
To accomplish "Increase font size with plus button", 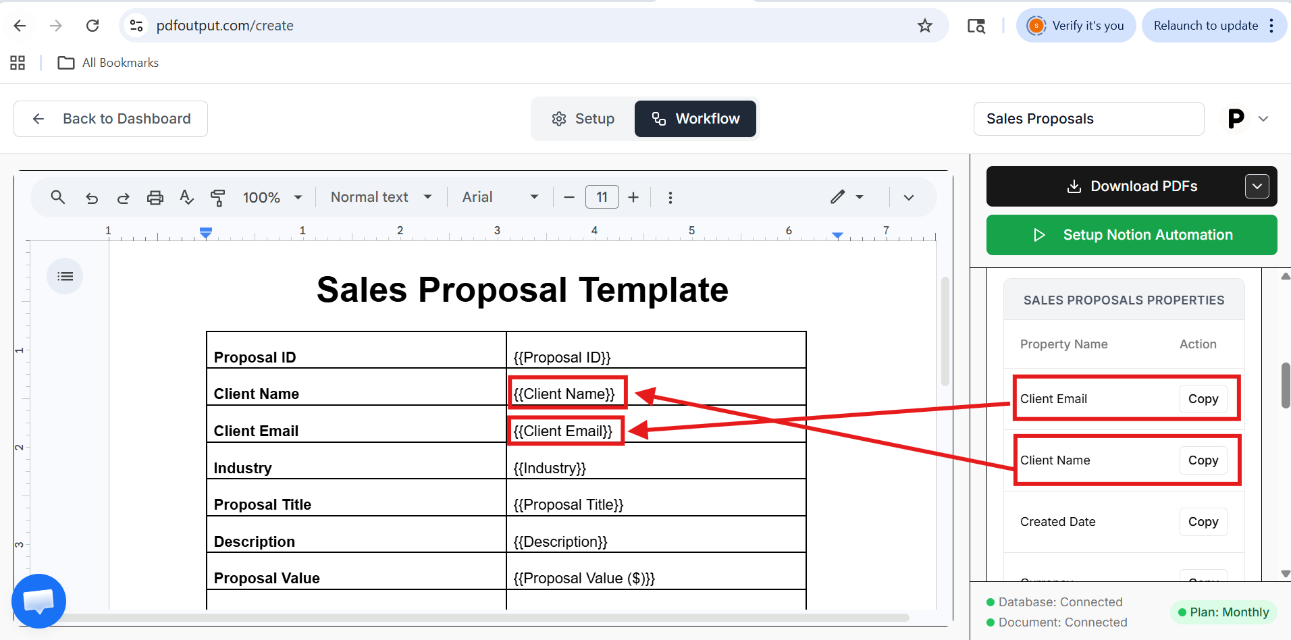I will (x=633, y=197).
